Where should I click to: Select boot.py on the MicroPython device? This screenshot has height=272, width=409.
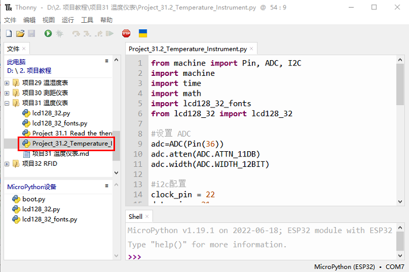33,199
